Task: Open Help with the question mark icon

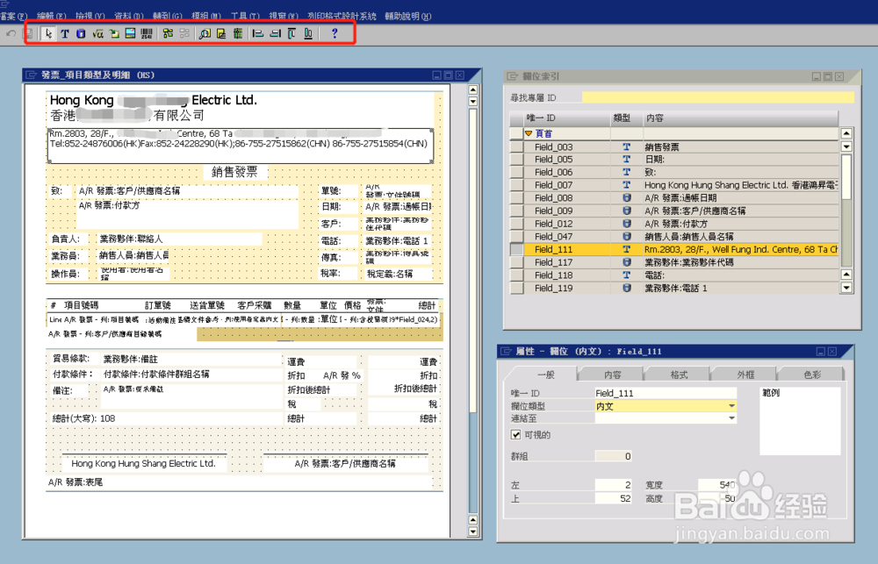Action: (x=333, y=33)
